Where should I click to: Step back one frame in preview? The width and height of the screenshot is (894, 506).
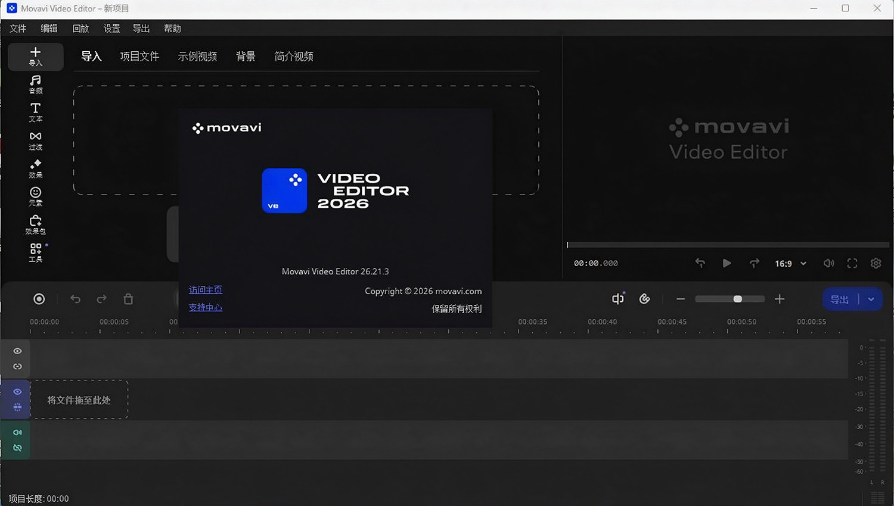tap(700, 263)
